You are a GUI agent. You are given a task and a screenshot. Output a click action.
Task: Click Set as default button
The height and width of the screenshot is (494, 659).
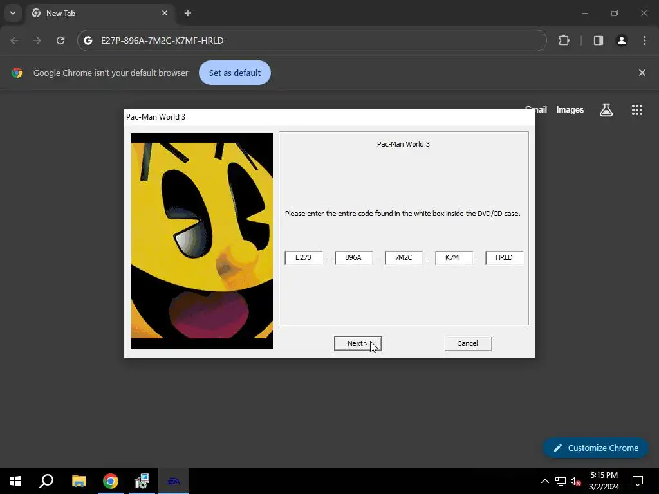point(235,73)
